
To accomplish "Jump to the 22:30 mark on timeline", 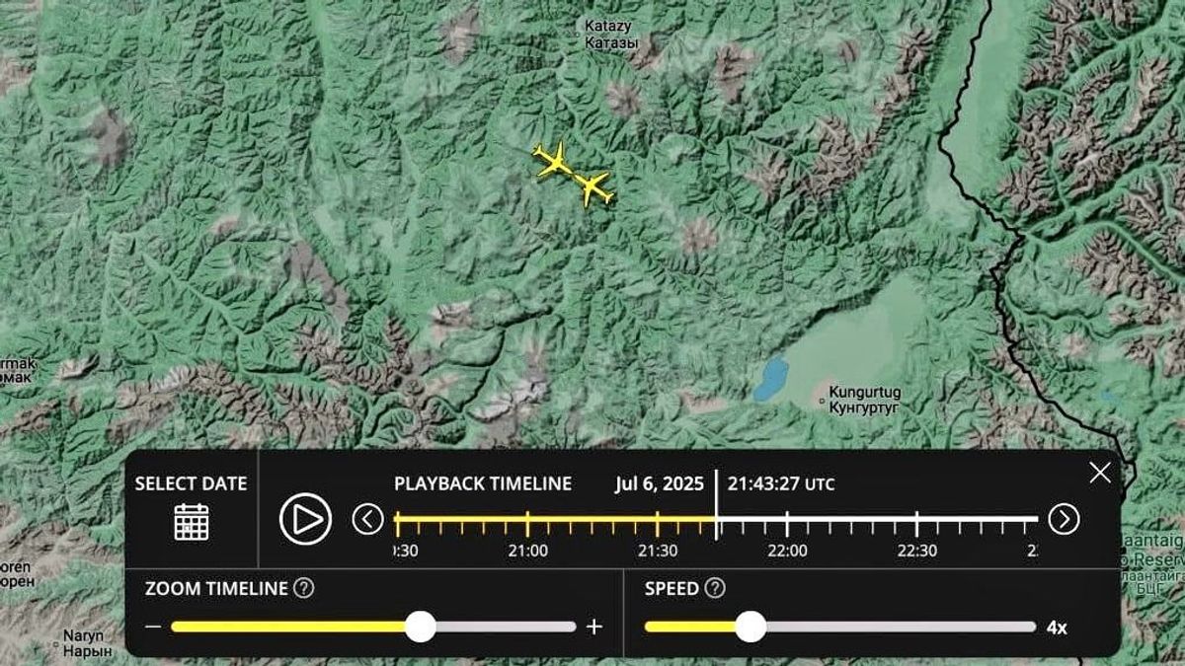I will [917, 520].
